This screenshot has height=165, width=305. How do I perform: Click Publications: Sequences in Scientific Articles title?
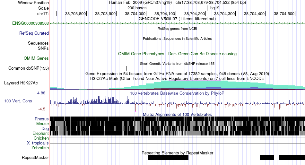[177, 39]
